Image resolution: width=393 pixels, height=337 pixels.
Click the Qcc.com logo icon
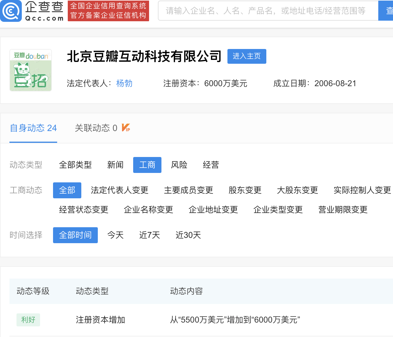coord(11,11)
